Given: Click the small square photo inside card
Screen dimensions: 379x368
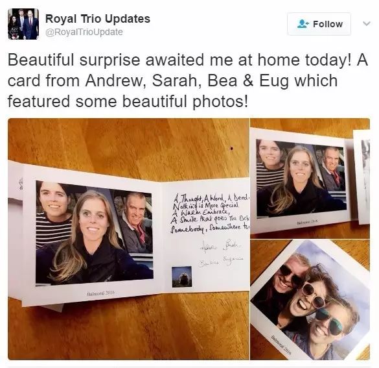Looking at the screenshot, I should (182, 276).
